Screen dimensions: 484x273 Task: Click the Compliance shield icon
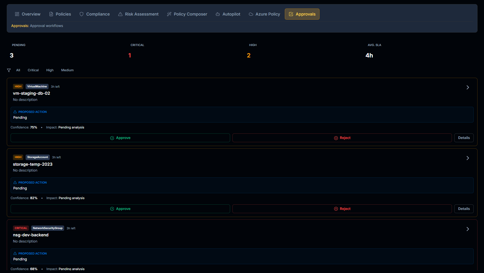(82, 14)
